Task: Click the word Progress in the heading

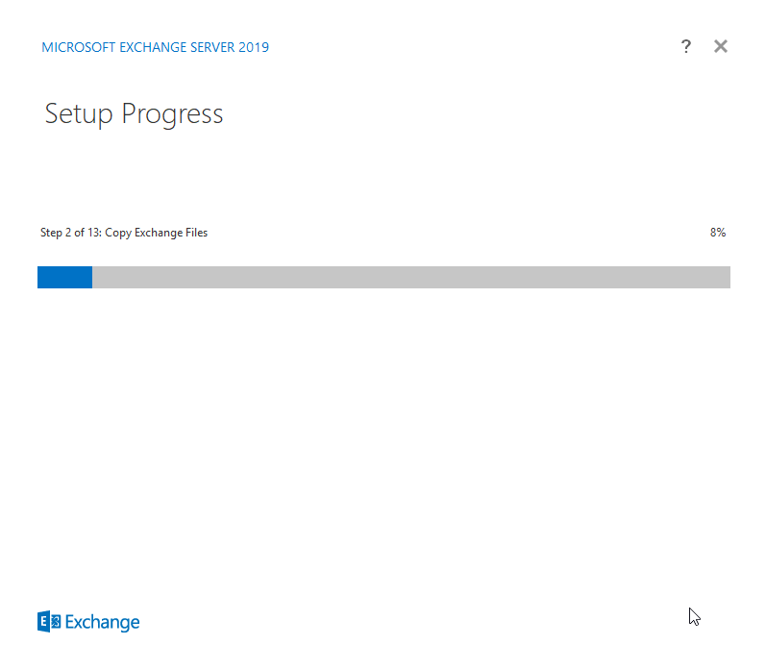Action: [x=172, y=114]
